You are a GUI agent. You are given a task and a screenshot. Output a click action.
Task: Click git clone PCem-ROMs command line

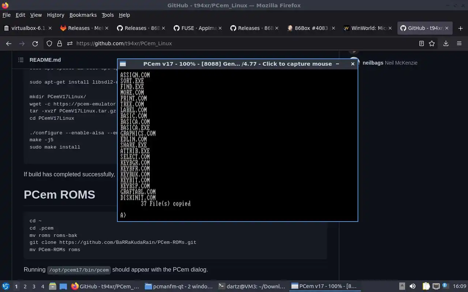(113, 242)
